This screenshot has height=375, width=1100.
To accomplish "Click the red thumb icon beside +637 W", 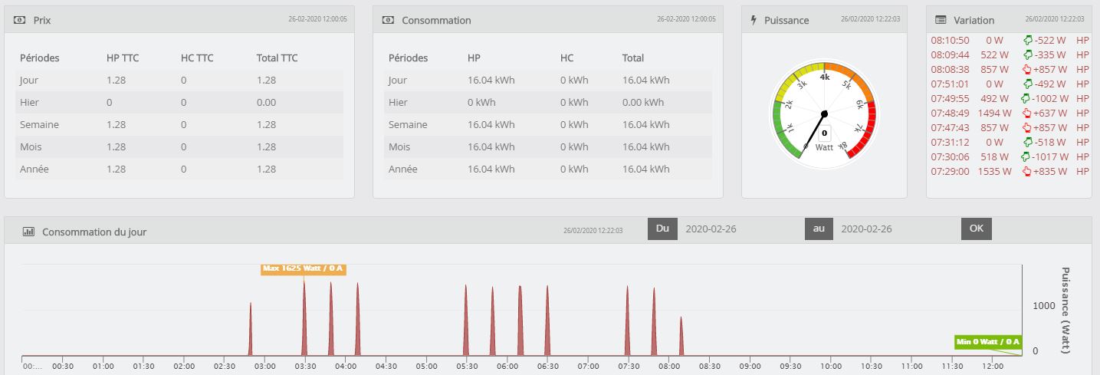I will (1027, 113).
